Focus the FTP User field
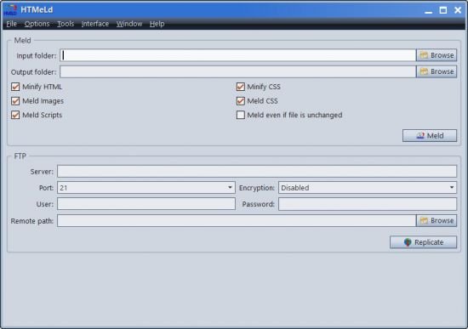 click(146, 204)
